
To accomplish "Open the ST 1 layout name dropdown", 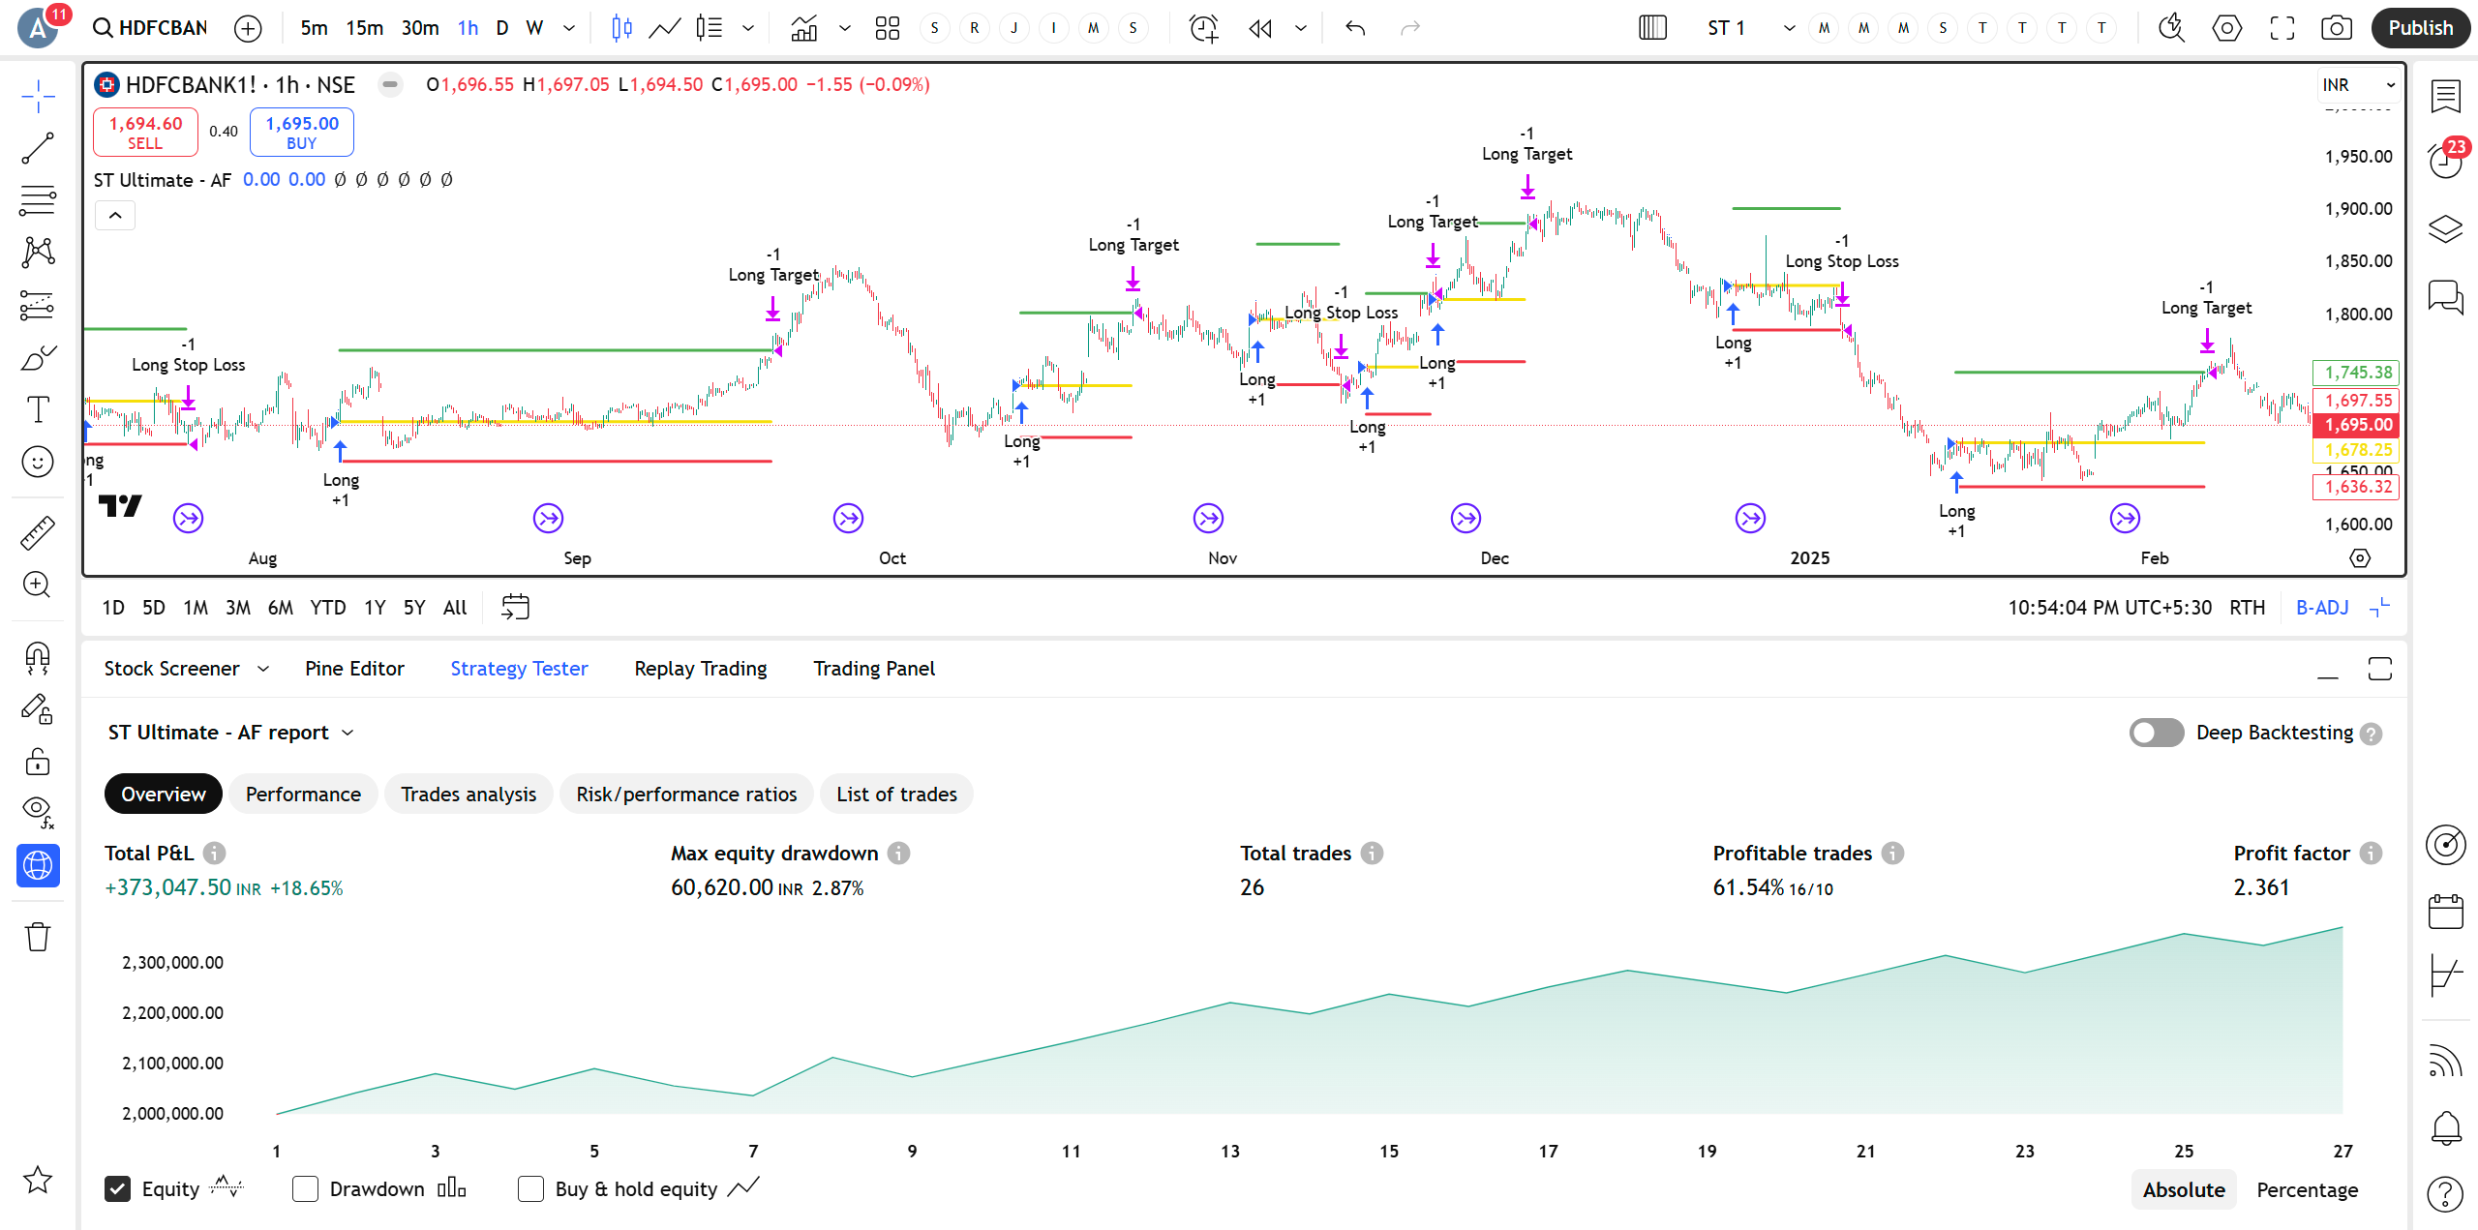I will 1790,28.
